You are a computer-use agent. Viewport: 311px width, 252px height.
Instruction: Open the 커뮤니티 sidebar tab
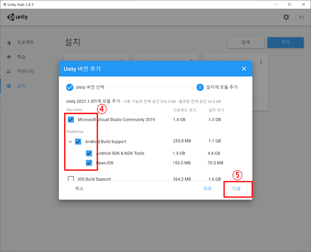pos(25,71)
